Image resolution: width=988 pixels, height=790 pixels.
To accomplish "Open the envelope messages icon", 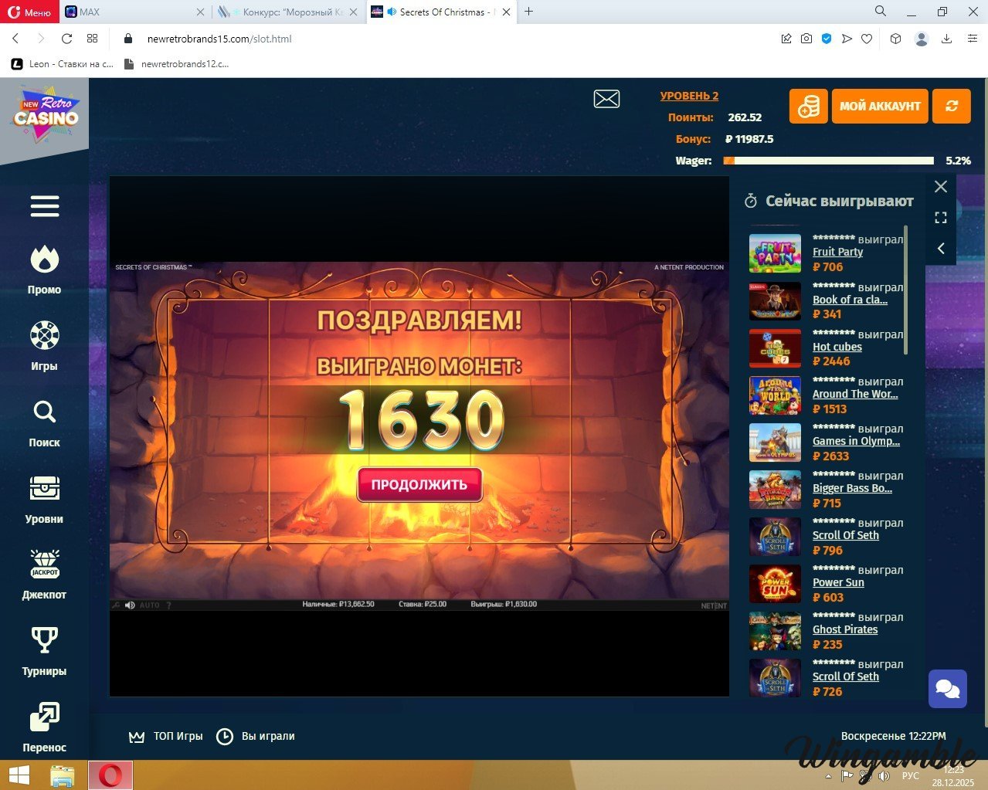I will [606, 99].
